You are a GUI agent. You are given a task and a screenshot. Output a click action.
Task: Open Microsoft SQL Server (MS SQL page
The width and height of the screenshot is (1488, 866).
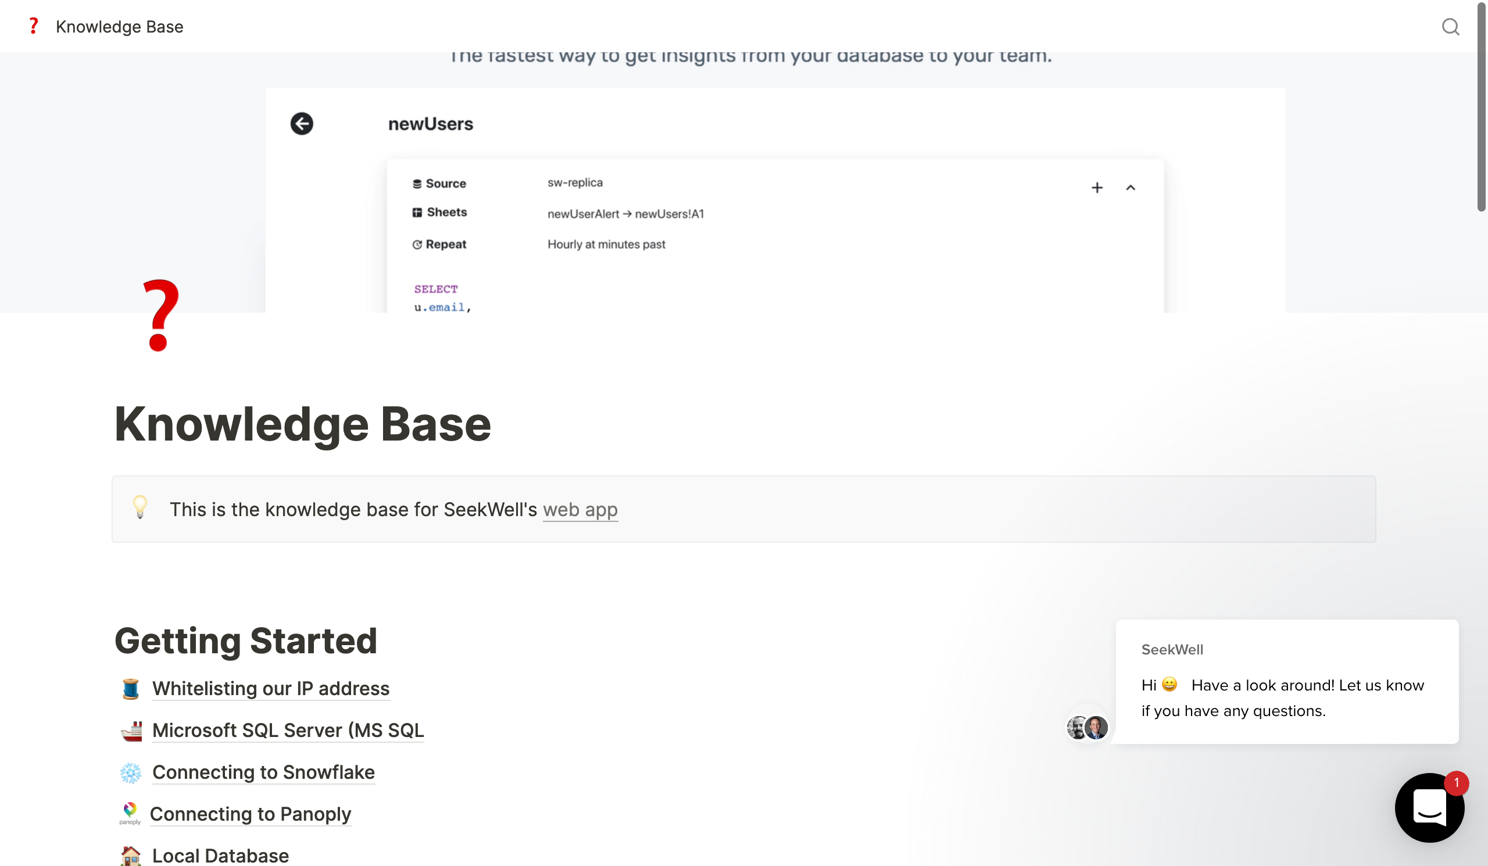[x=288, y=730]
